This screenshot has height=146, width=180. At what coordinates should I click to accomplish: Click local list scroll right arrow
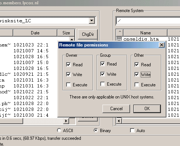(66, 121)
